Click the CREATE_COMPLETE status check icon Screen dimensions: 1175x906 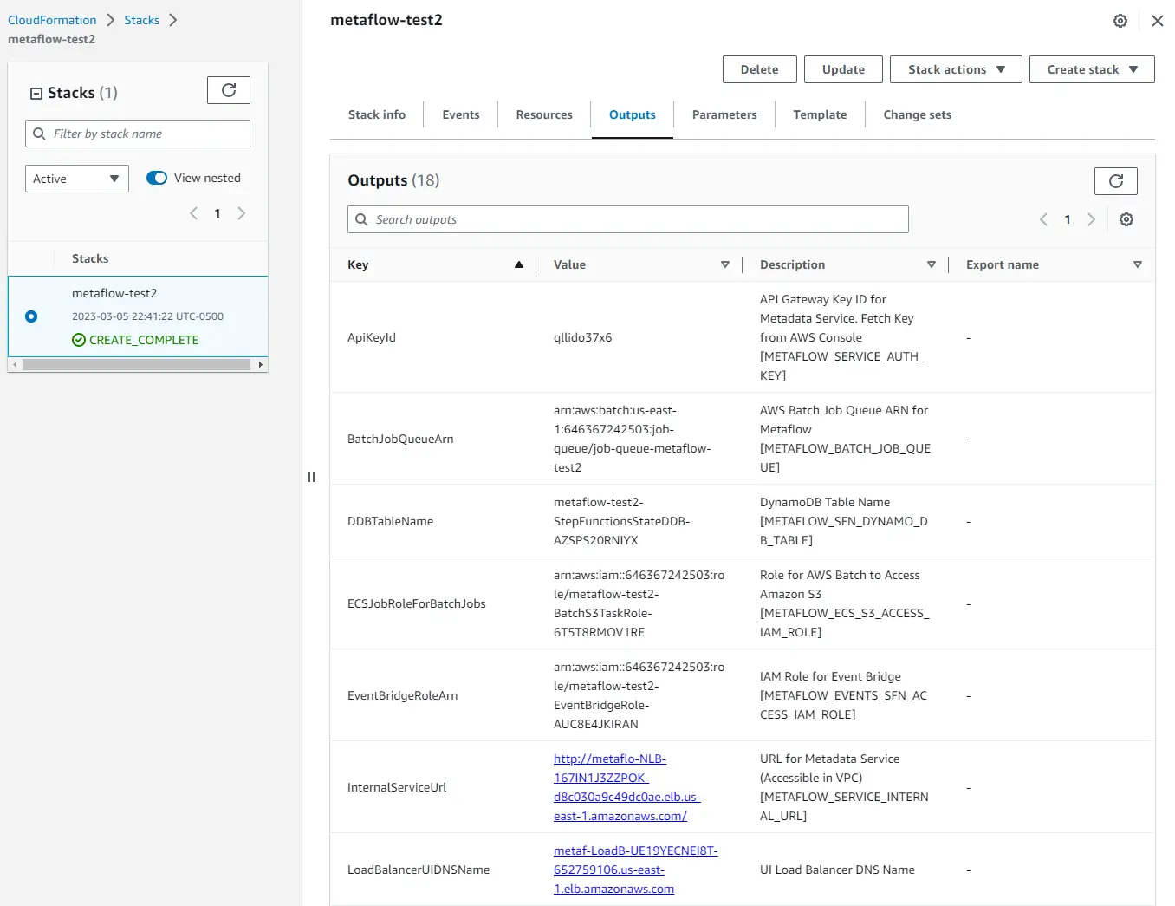pos(79,340)
